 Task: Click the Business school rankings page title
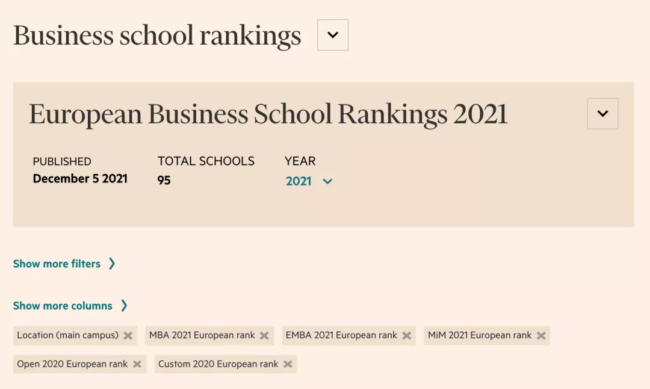(157, 35)
